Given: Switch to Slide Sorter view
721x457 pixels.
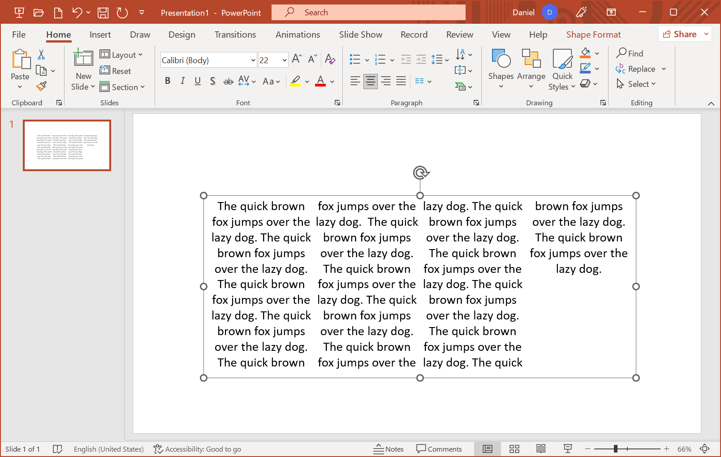Looking at the screenshot, I should pyautogui.click(x=514, y=449).
